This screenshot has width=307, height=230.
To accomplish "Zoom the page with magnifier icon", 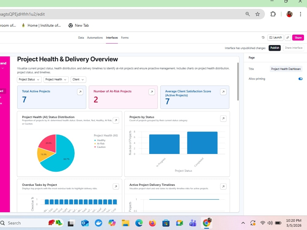I will point(248,14).
